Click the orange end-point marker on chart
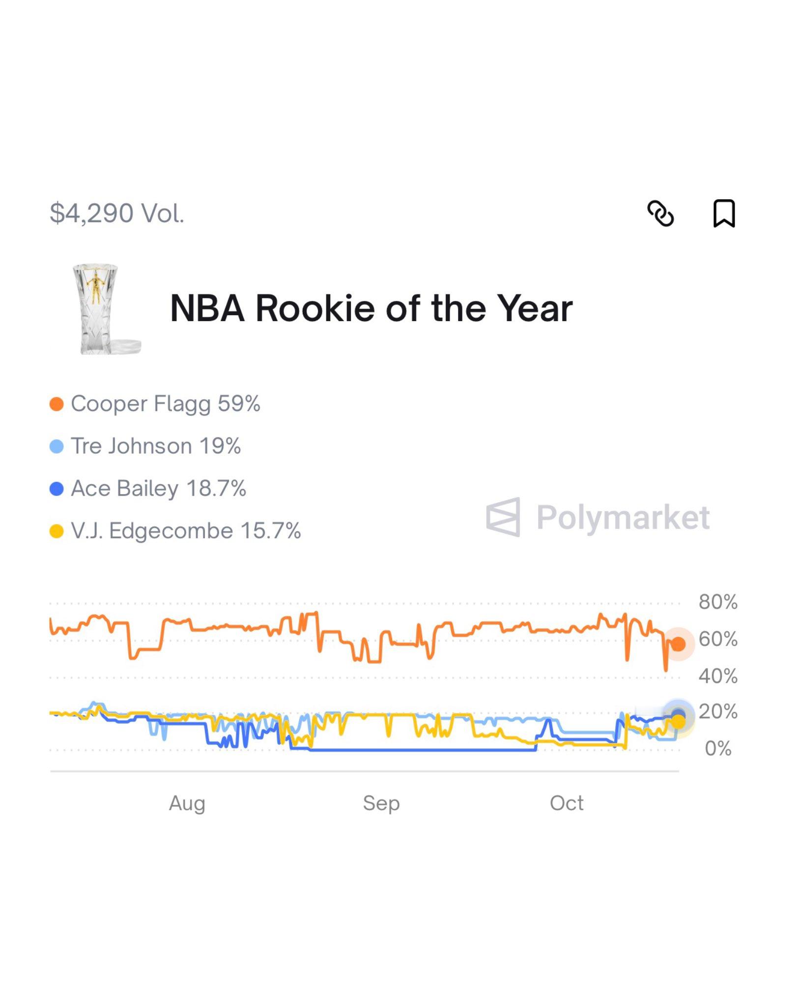 [678, 644]
